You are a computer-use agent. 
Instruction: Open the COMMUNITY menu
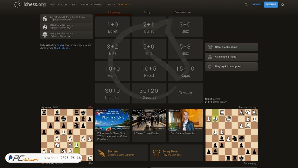[x=98, y=5]
